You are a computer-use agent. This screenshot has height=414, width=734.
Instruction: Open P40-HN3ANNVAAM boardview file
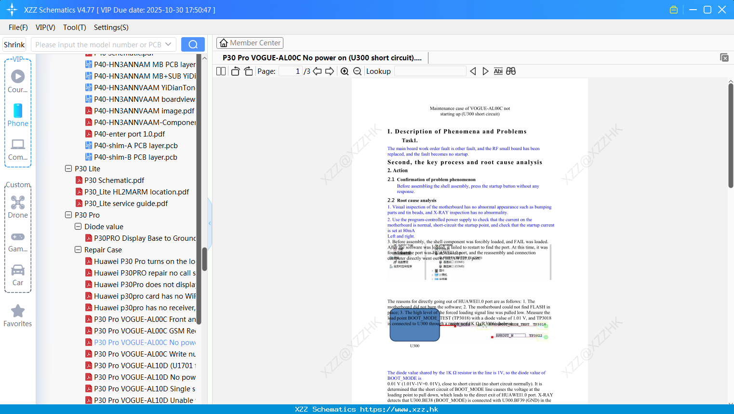140,99
